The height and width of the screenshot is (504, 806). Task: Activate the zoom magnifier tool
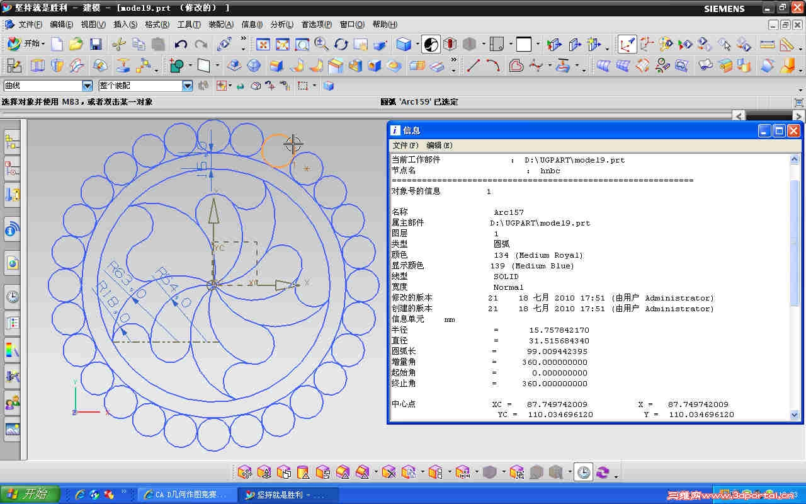pos(322,44)
